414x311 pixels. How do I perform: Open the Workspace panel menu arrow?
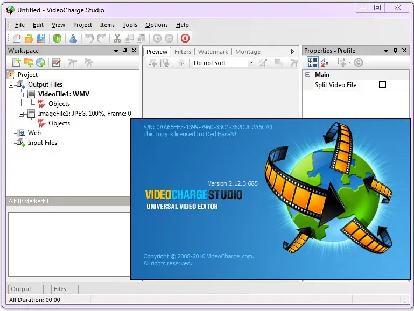tap(116, 51)
